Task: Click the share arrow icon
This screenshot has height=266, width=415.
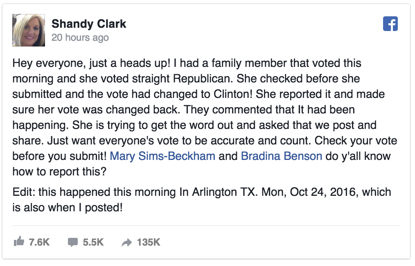Action: pos(126,242)
